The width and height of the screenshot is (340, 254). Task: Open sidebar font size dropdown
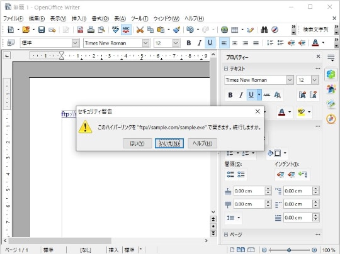(x=315, y=80)
